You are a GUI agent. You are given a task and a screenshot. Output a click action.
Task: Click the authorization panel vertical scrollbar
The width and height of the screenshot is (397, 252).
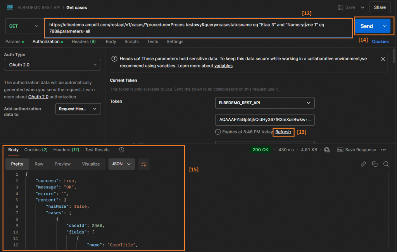point(394,56)
